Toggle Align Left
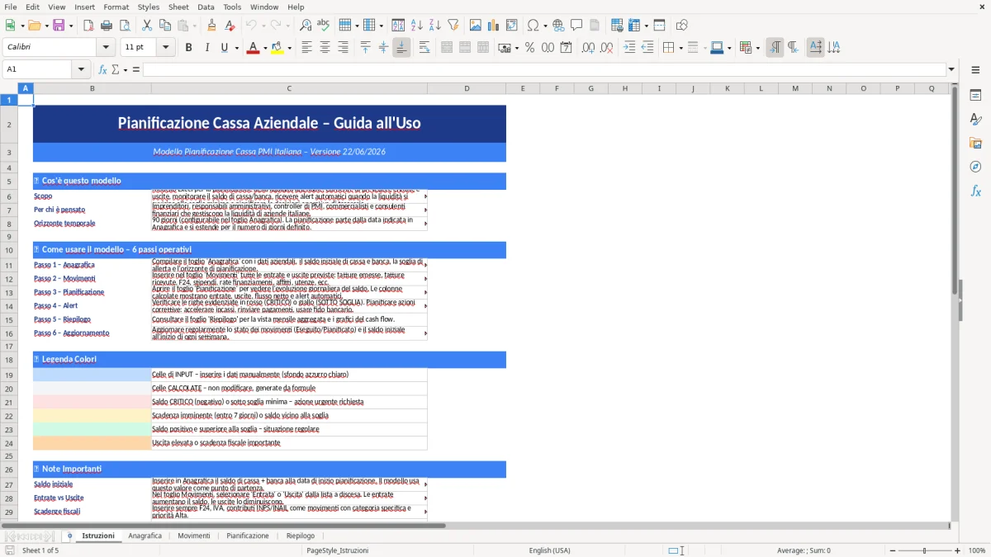This screenshot has width=991, height=557. pyautogui.click(x=306, y=48)
